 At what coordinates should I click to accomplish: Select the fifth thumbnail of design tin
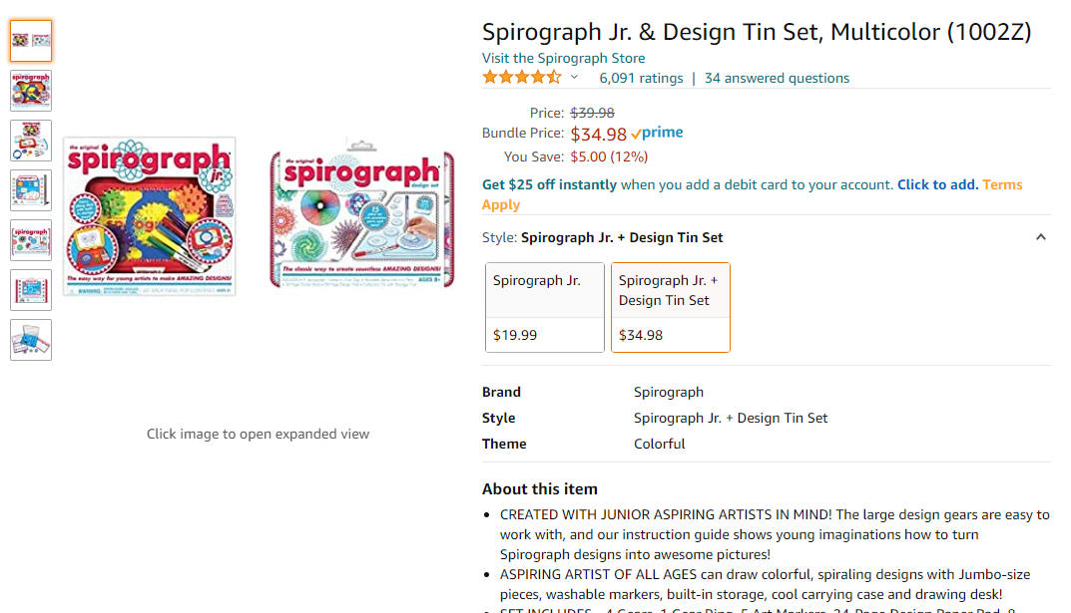click(31, 240)
